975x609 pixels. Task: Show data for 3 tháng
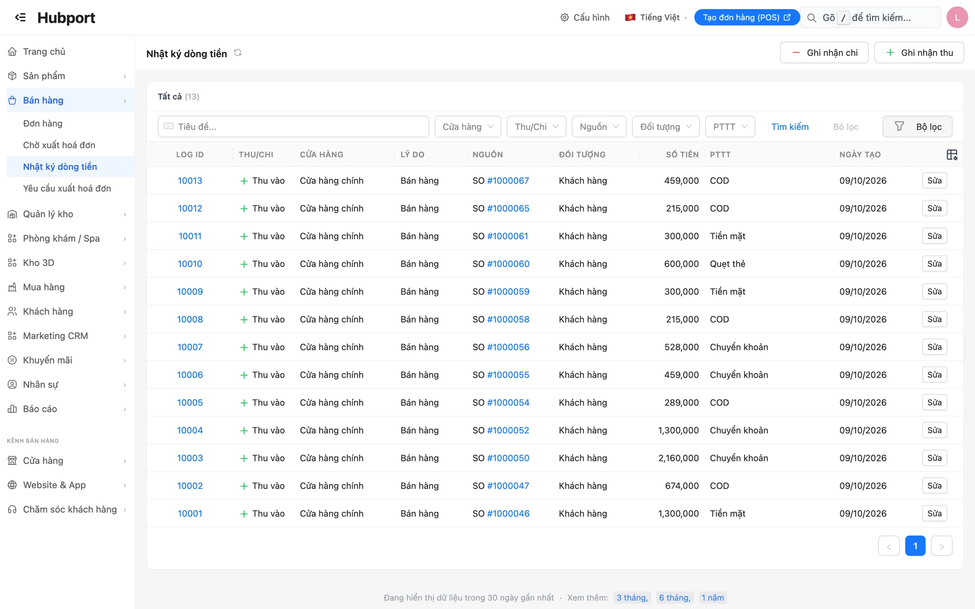(x=632, y=598)
